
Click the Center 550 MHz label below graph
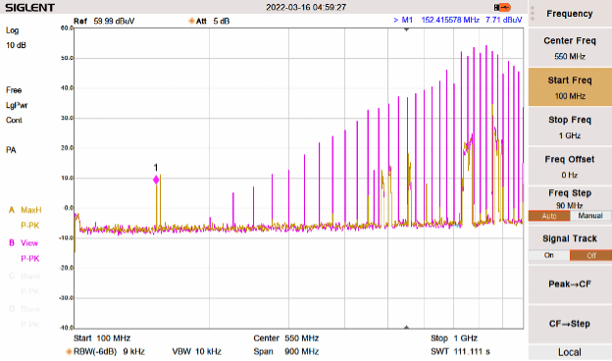pyautogui.click(x=286, y=338)
